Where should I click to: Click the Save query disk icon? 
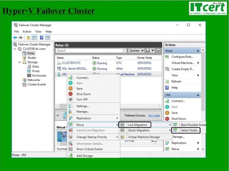click(x=148, y=51)
